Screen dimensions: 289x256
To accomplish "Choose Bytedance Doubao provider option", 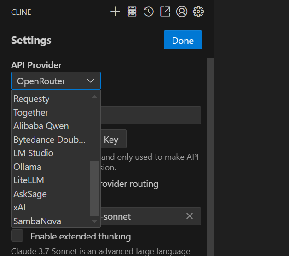I will pos(52,140).
